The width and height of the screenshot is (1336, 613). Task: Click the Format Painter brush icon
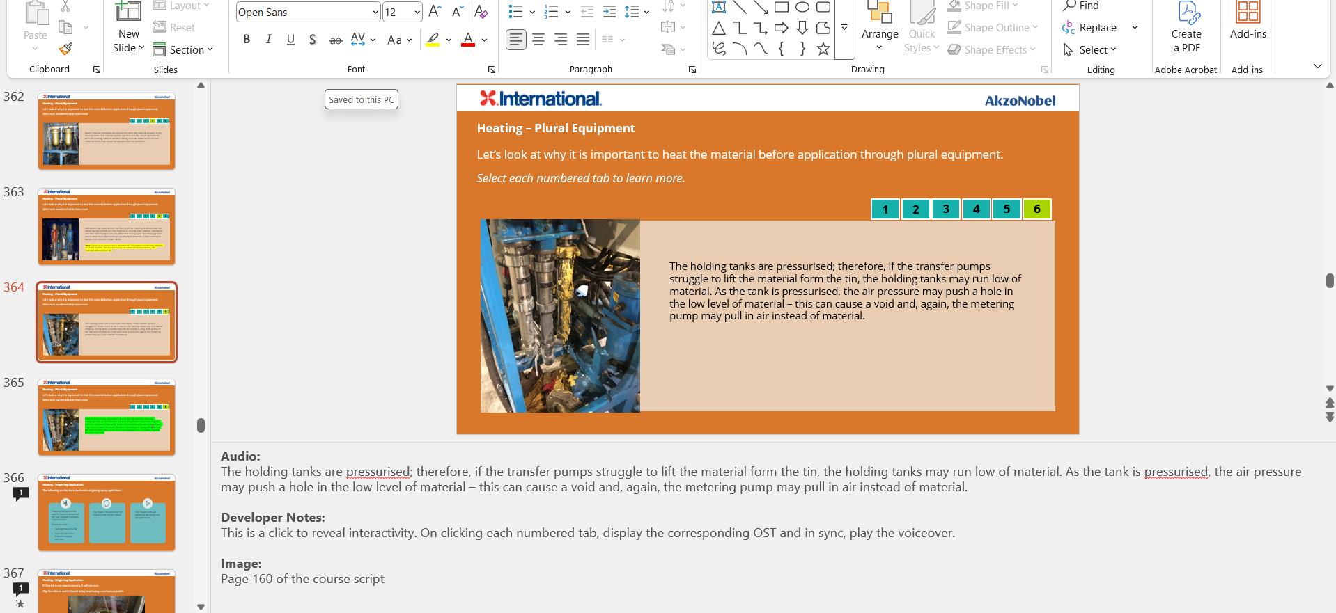[x=65, y=49]
